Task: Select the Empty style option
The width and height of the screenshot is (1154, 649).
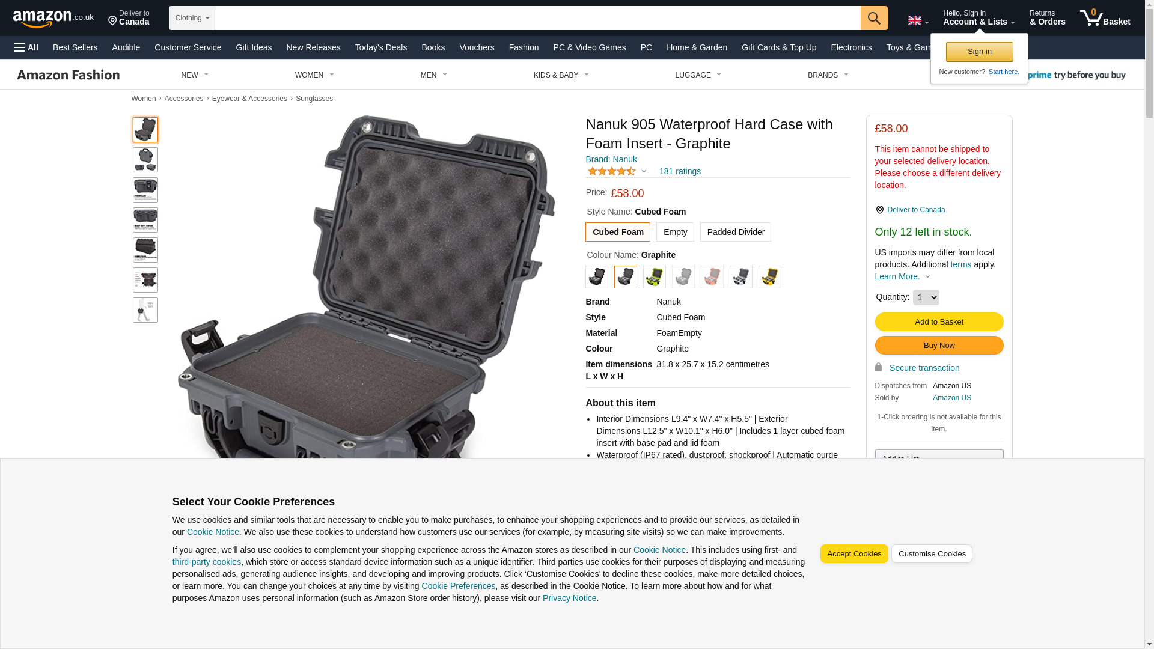Action: (x=675, y=232)
